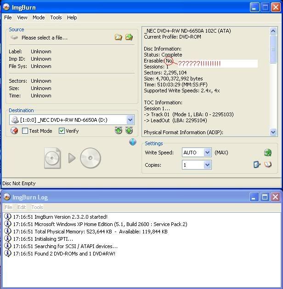
Task: Open the destination drive dropdown
Action: (x=130, y=120)
